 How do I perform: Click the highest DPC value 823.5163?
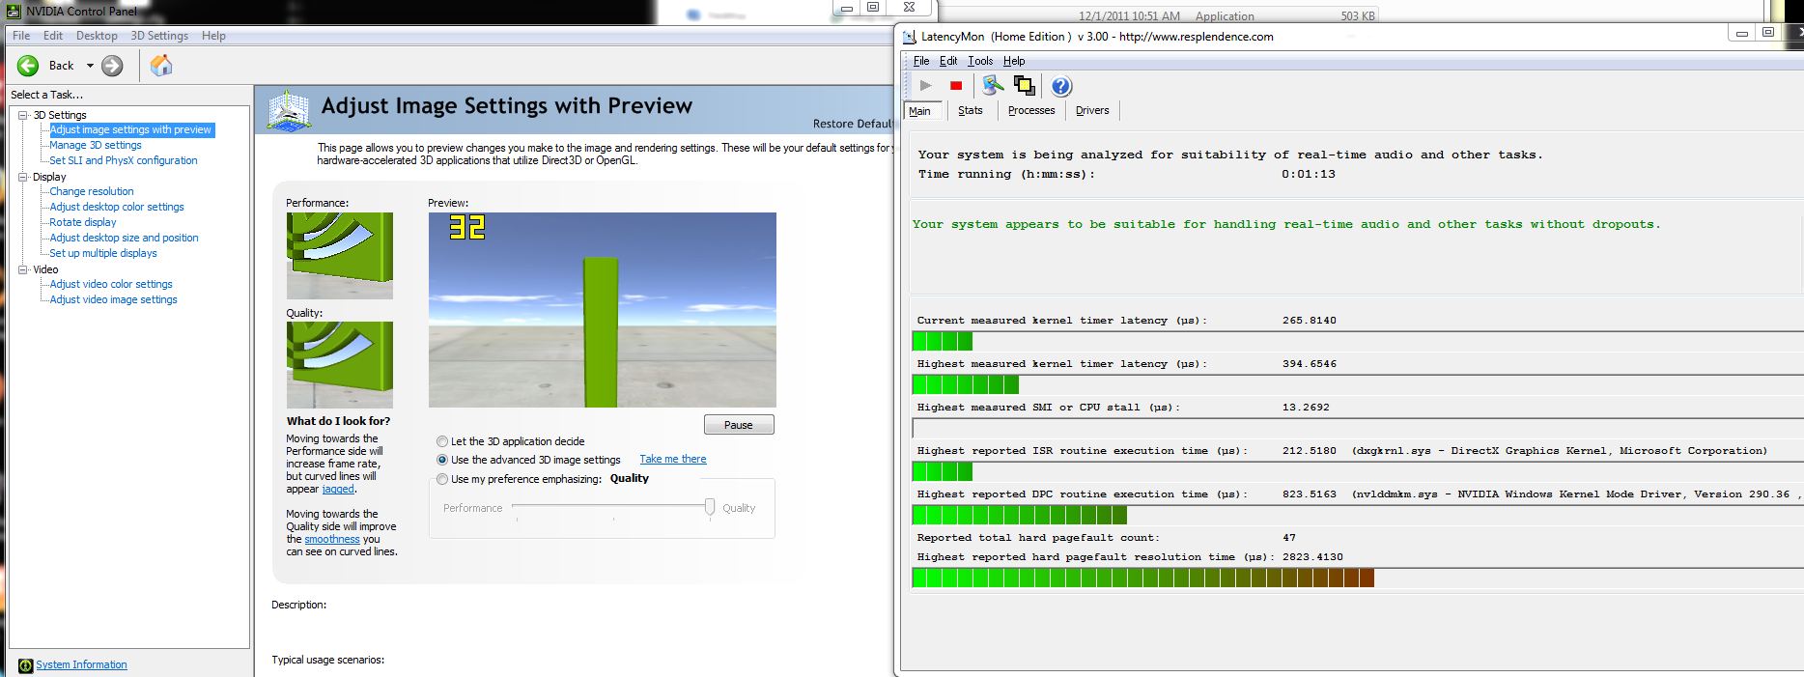point(1310,494)
